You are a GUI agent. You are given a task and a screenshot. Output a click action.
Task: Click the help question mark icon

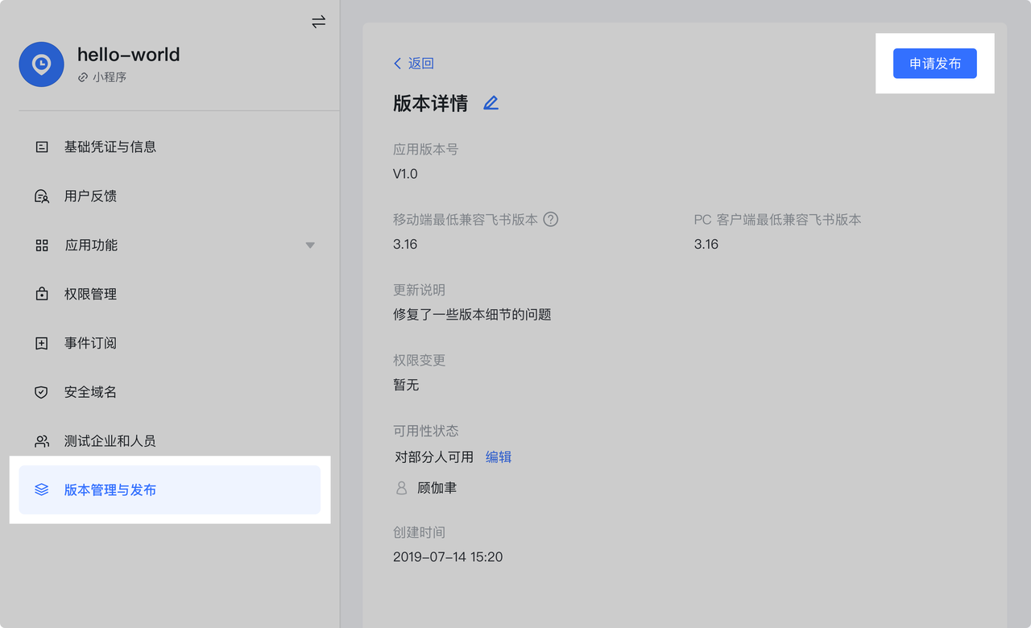(x=551, y=219)
